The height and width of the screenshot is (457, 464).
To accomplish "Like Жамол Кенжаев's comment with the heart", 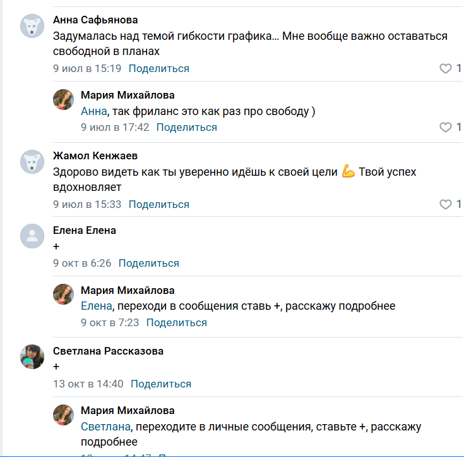I will 446,204.
